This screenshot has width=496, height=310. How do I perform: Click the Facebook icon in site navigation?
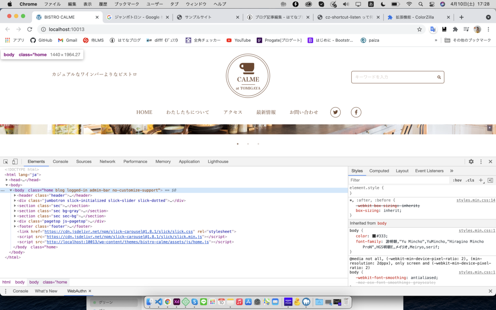pos(356,112)
